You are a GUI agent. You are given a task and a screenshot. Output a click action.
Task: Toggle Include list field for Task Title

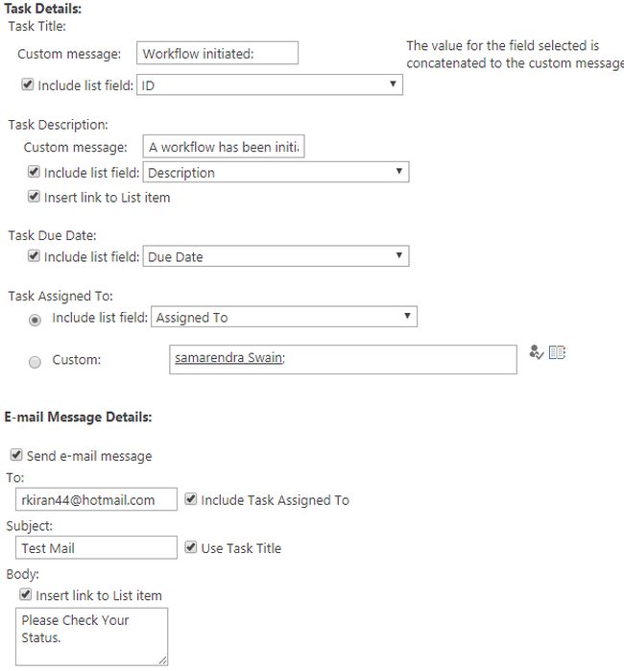[28, 85]
